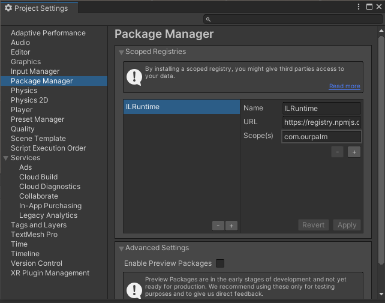
Task: Open Legacy Analytics settings
Action: click(x=49, y=215)
